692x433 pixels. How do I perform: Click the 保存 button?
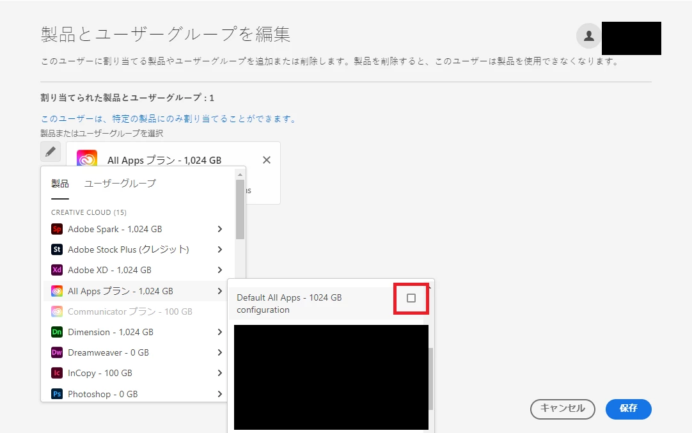(x=629, y=409)
